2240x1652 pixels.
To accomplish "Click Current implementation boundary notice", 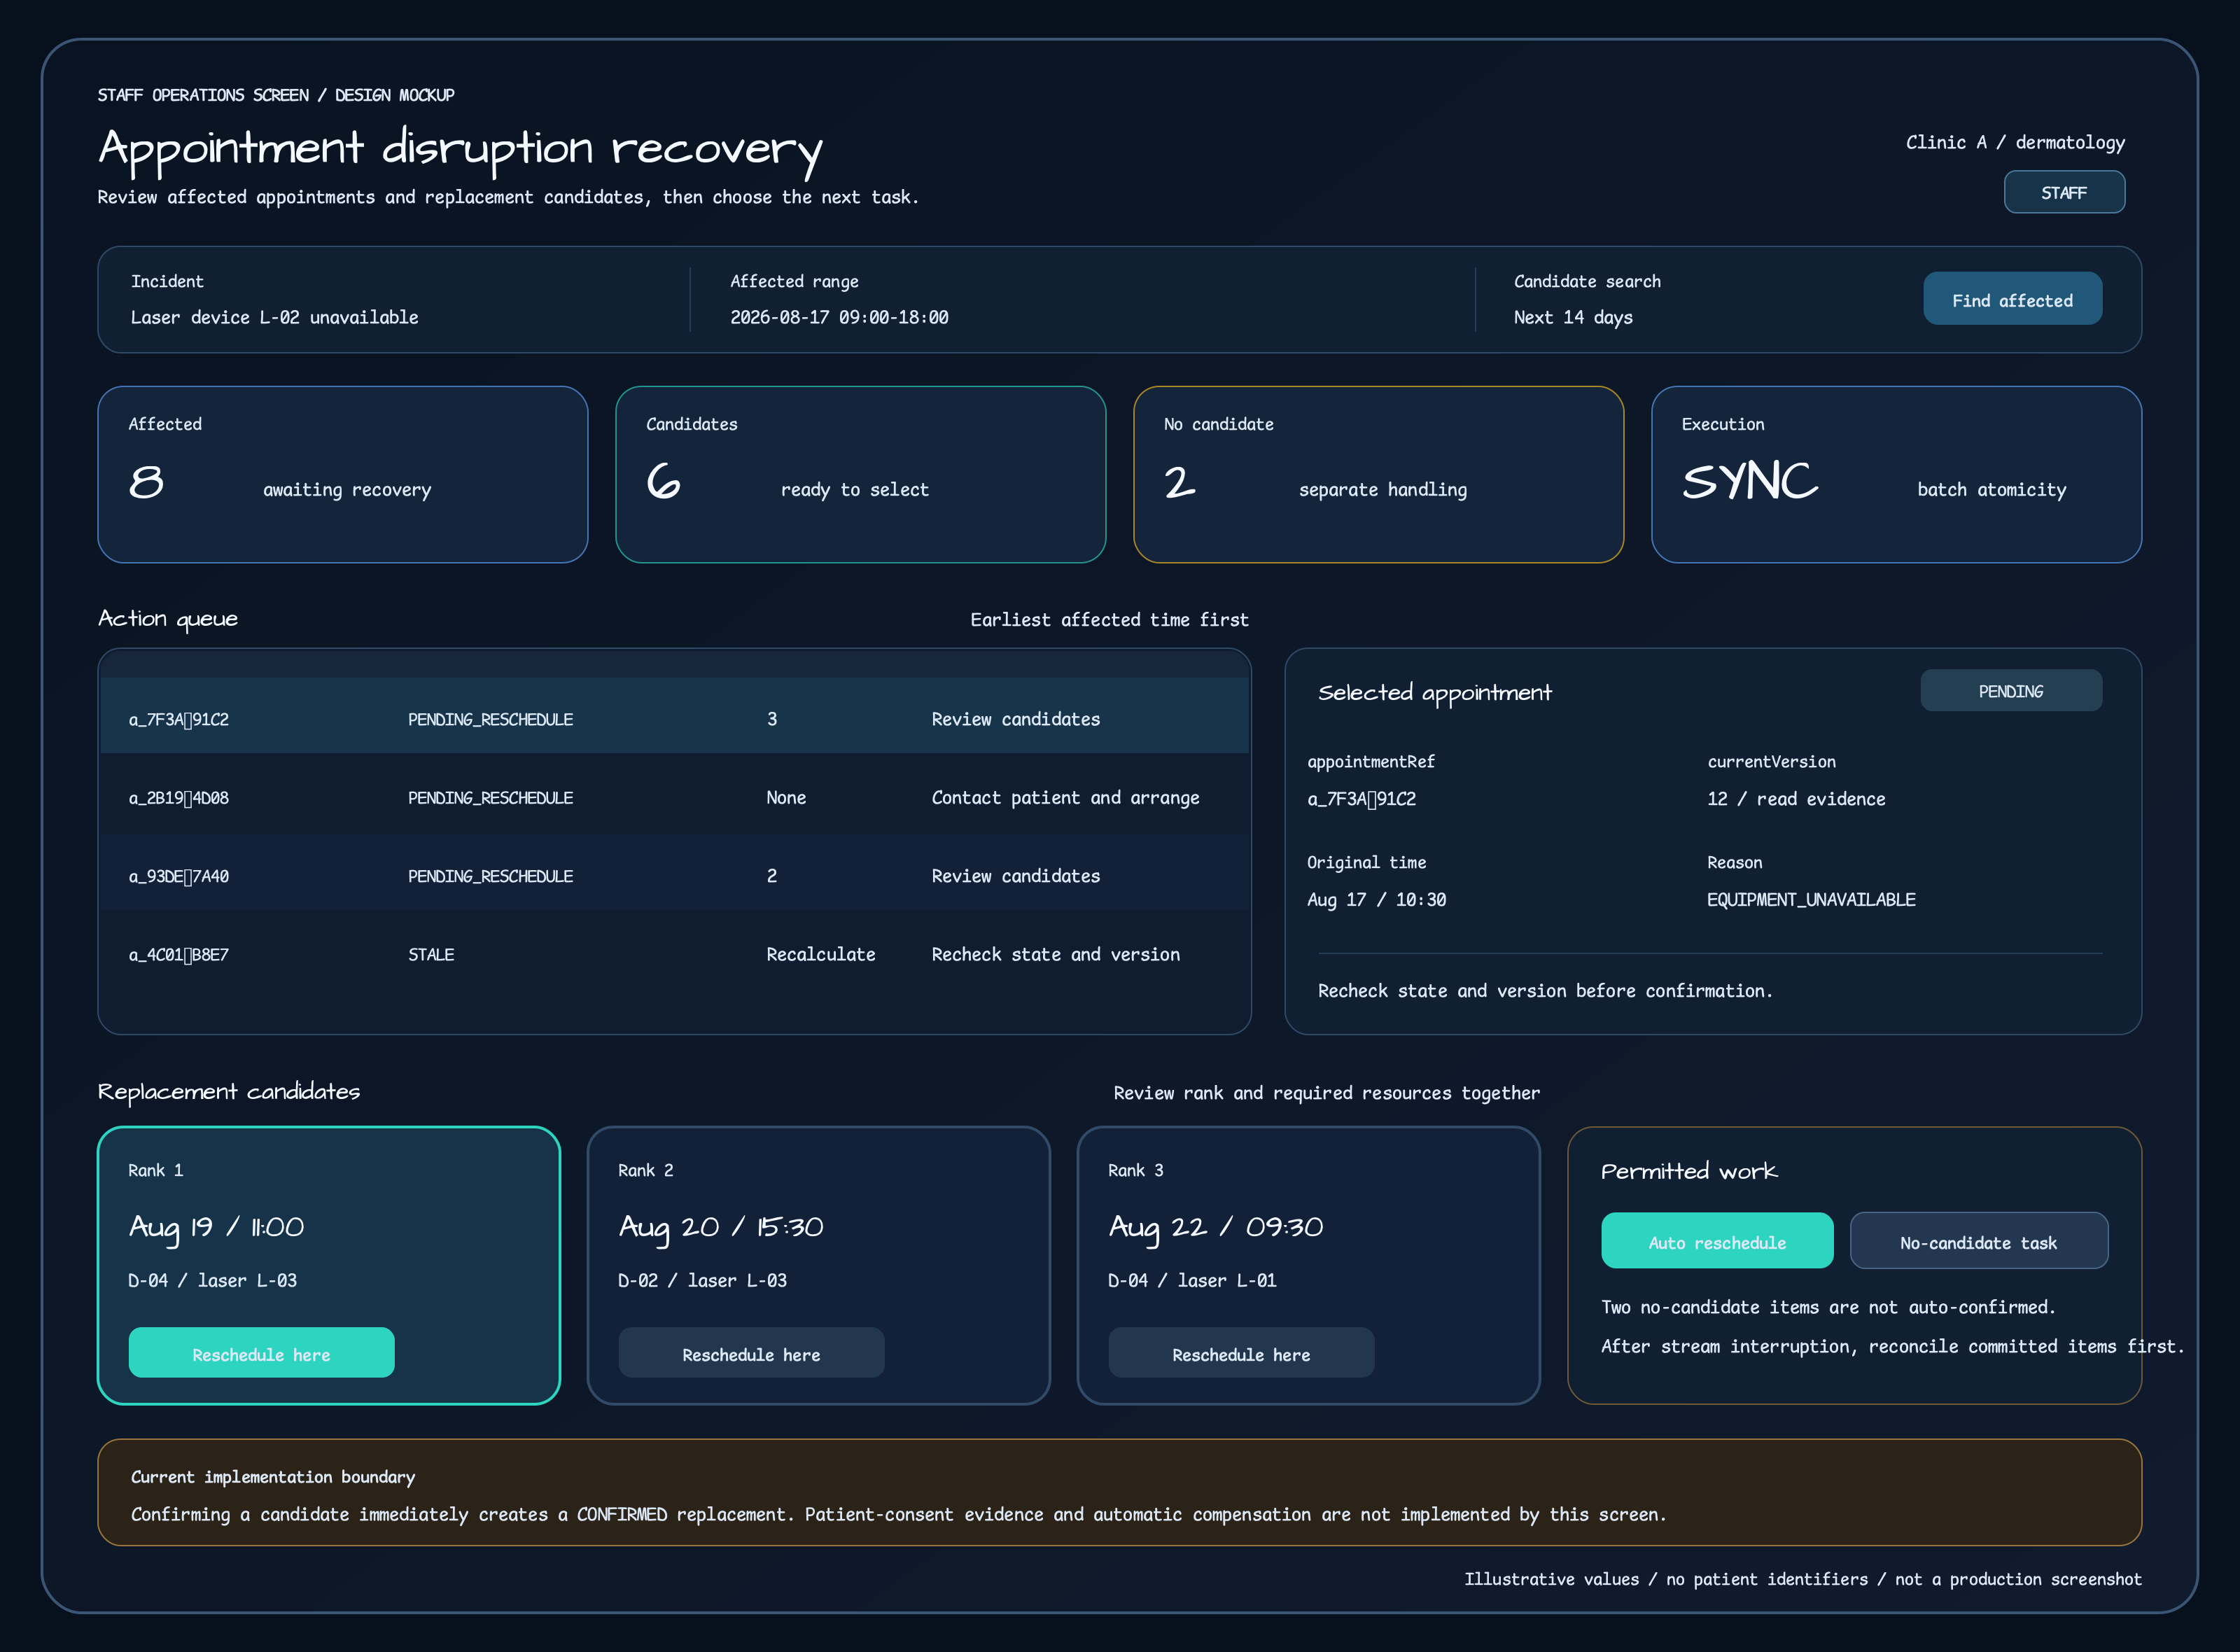I will 1119,1492.
